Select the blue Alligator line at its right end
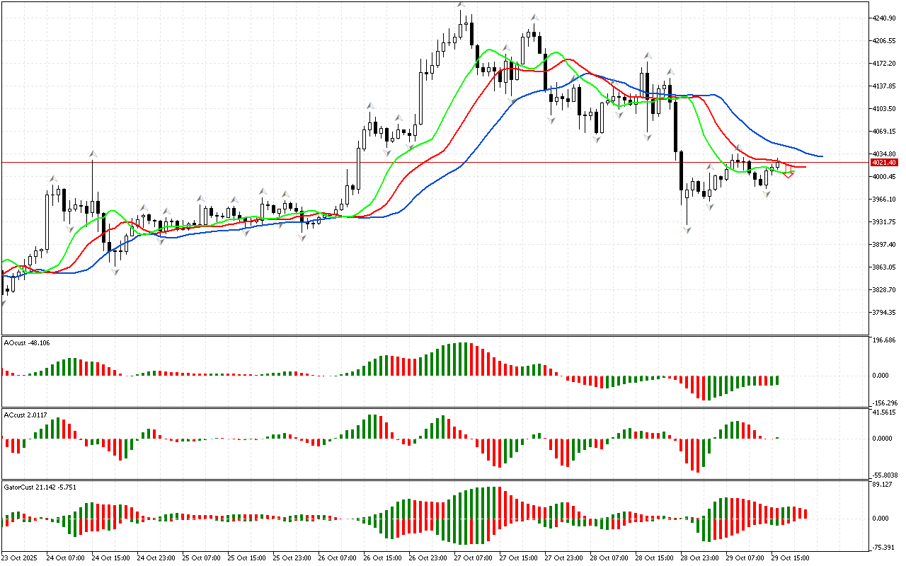Image resolution: width=906 pixels, height=566 pixels. point(820,156)
